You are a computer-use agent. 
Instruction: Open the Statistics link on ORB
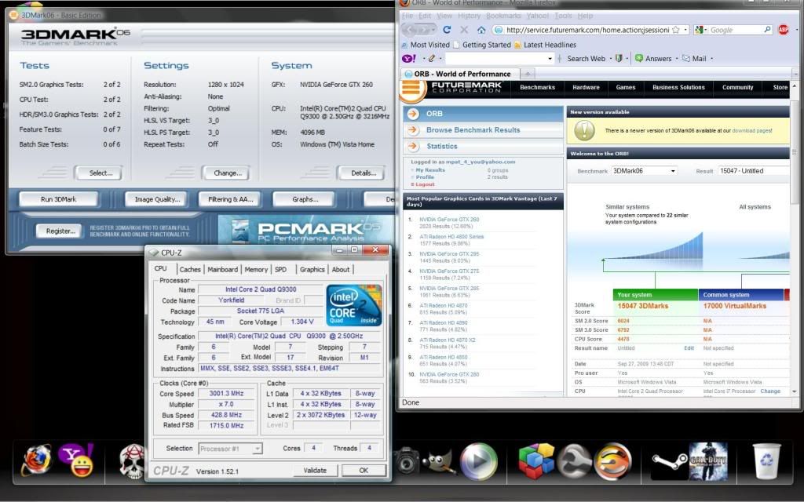(441, 146)
